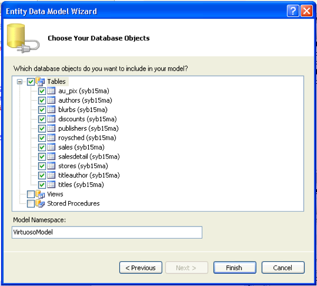Click the roysched table icon
The width and height of the screenshot is (317, 286).
(51, 138)
